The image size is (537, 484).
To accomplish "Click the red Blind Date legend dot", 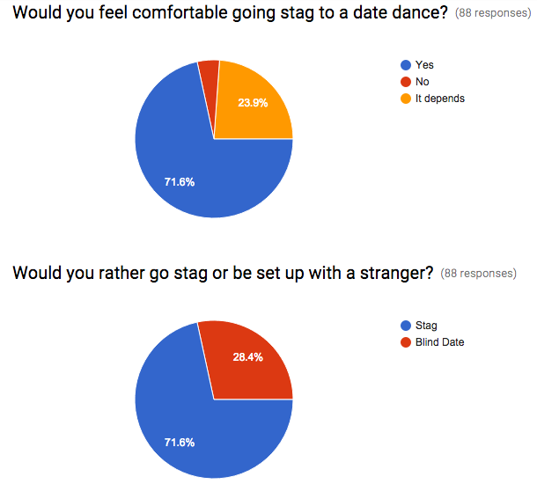I will (x=406, y=342).
